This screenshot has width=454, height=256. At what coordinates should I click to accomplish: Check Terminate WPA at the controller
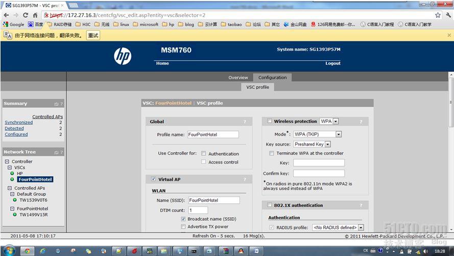[271, 153]
